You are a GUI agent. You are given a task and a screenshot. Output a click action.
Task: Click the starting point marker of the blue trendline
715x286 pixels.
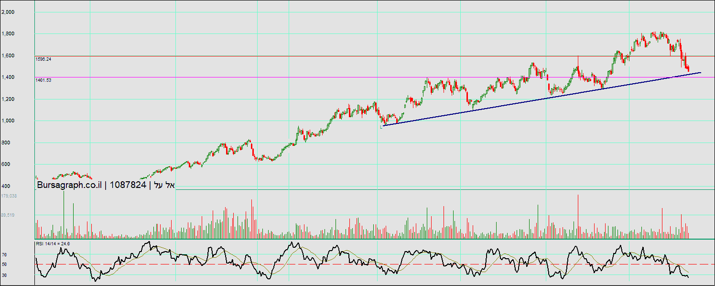tap(381, 126)
